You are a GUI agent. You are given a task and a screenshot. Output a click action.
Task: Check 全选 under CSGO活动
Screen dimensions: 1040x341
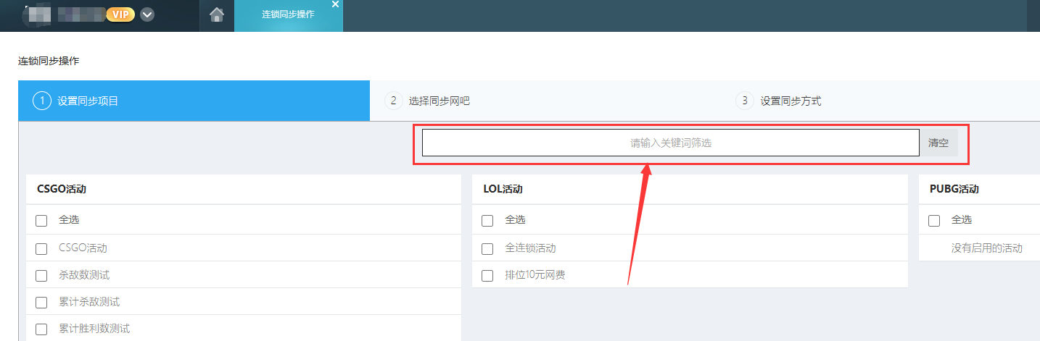pyautogui.click(x=41, y=221)
